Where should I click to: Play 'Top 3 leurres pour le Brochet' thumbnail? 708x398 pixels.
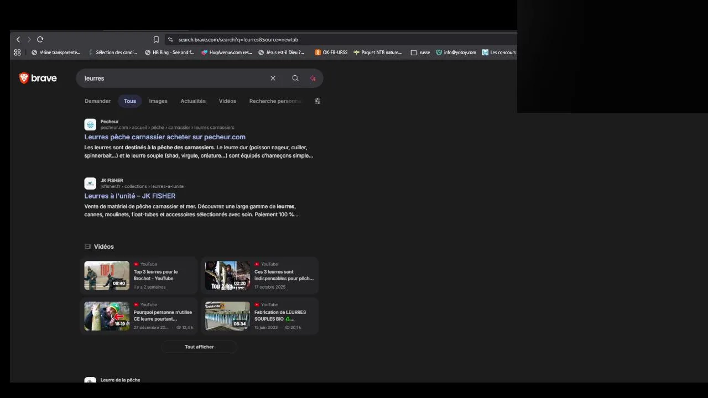(107, 275)
